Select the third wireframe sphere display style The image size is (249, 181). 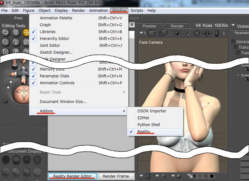[x=27, y=159]
